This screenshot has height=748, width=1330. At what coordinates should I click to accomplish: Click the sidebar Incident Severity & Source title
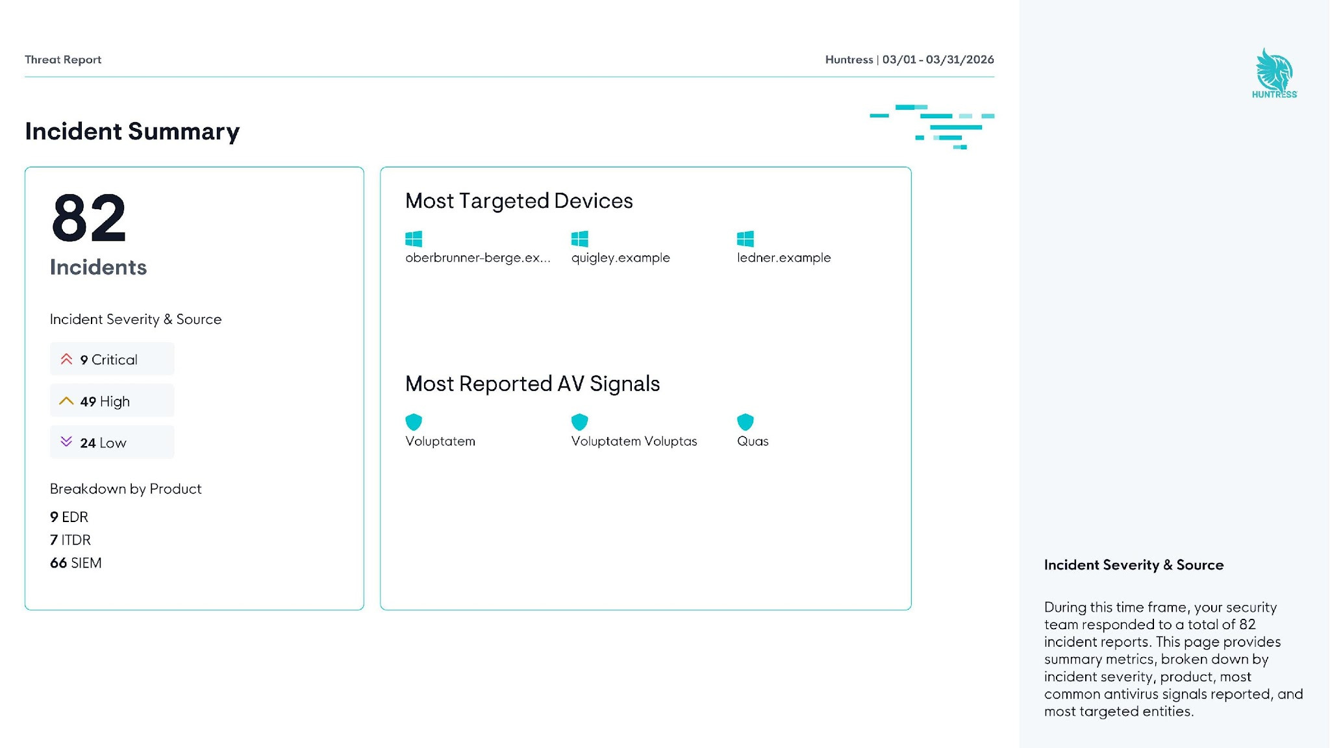point(1134,565)
